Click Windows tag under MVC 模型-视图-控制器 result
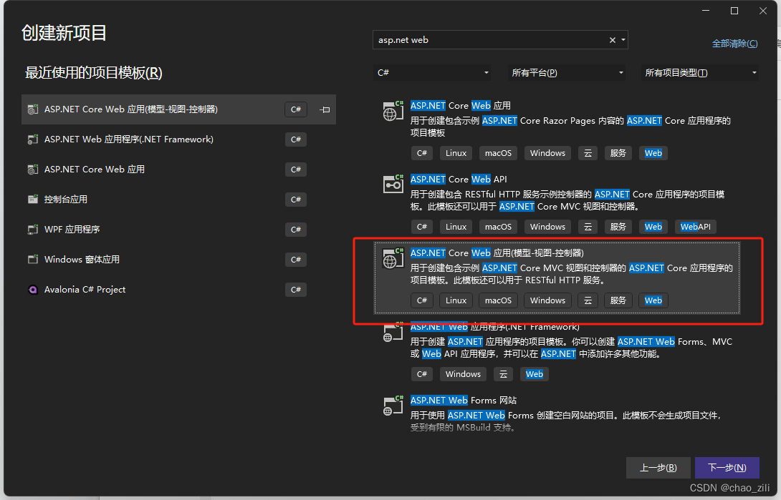This screenshot has width=781, height=500. coord(547,300)
